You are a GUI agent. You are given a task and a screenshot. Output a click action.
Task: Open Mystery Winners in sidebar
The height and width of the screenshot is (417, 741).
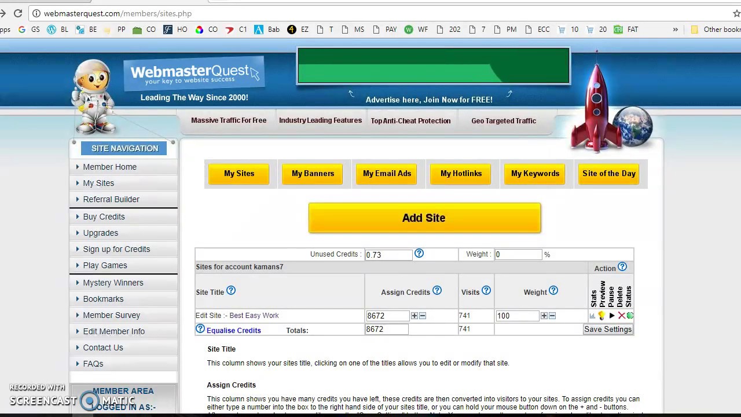[x=113, y=283]
